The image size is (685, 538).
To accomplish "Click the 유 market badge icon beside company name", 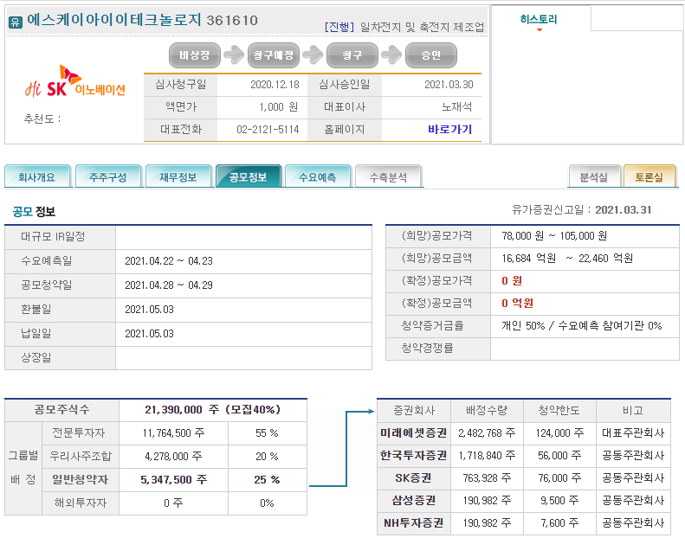I will coord(16,22).
